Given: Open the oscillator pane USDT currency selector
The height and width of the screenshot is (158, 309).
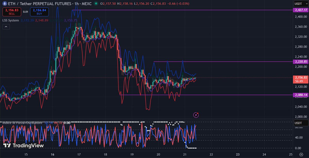Looking at the screenshot, I should [301, 123].
